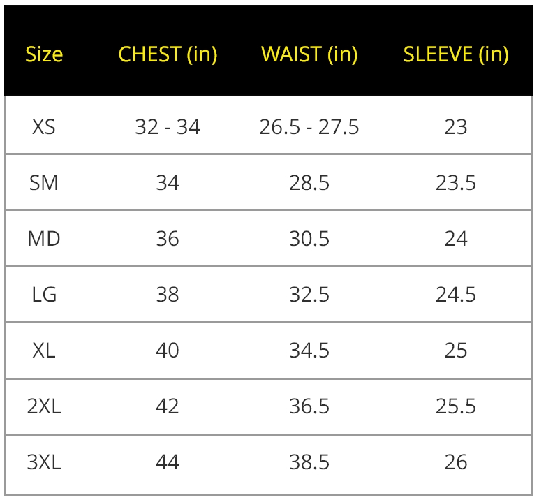Click the LG chest value 38
Image resolution: width=539 pixels, height=500 pixels.
click(168, 295)
